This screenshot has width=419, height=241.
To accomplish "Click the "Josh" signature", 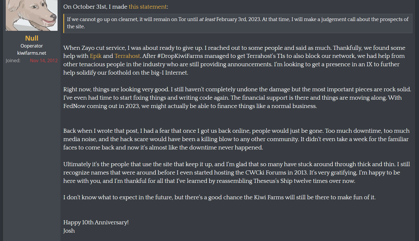I will pos(69,231).
